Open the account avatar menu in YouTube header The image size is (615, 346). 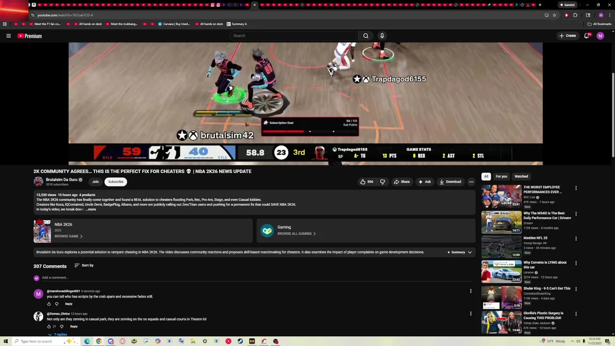pyautogui.click(x=600, y=36)
